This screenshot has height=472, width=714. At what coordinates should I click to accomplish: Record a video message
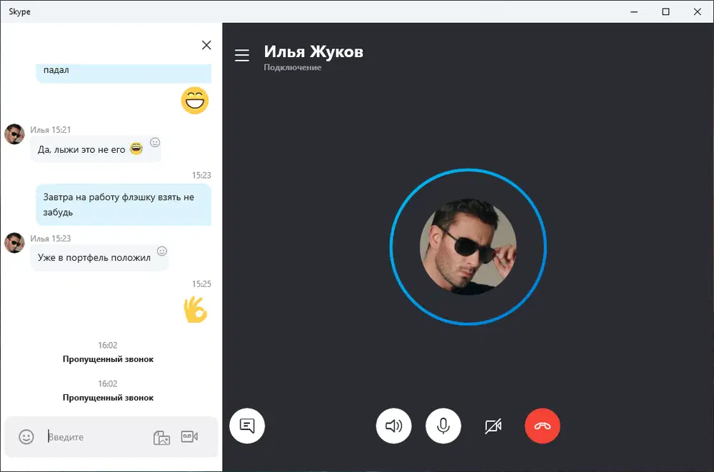pos(189,436)
